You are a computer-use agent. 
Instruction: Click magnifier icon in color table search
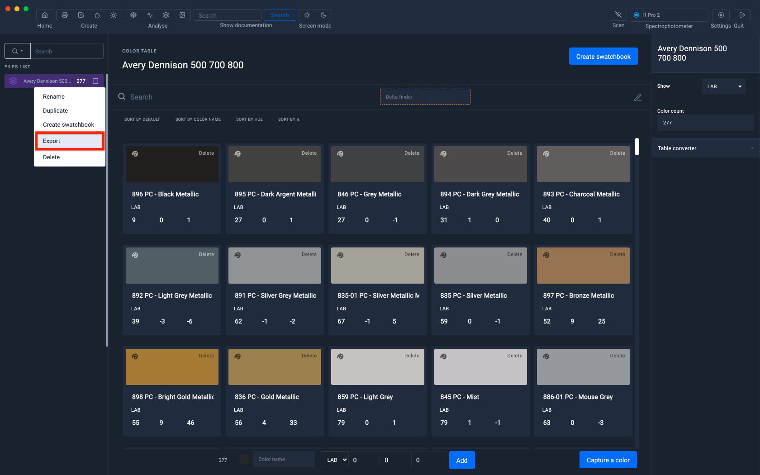(122, 96)
